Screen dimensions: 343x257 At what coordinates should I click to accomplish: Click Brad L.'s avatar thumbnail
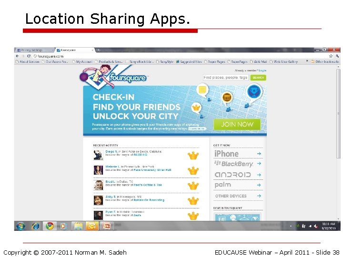[98, 185]
